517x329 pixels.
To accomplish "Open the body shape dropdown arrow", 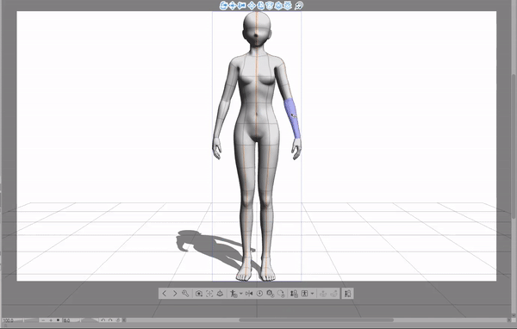I will pos(312,294).
